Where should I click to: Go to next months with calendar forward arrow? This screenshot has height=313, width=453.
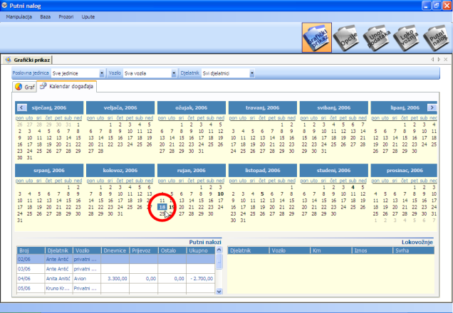pyautogui.click(x=432, y=107)
